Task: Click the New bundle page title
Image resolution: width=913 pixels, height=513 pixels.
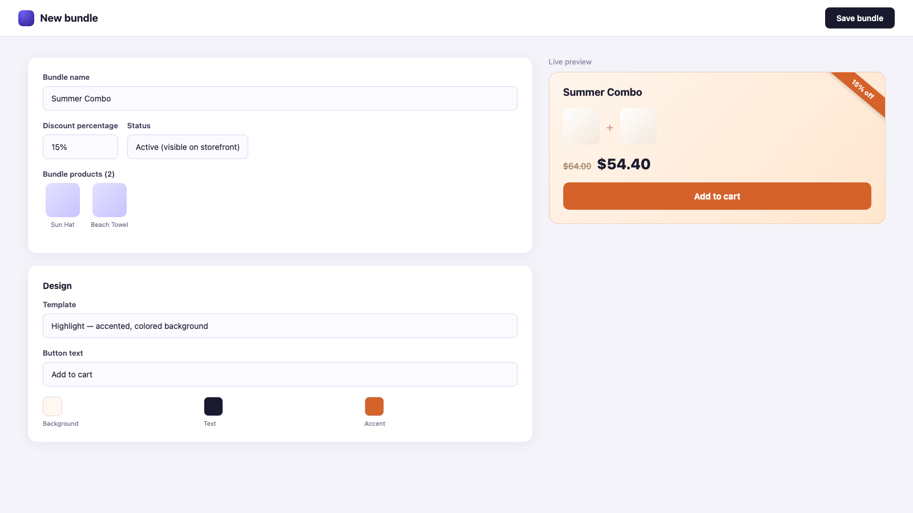Action: coord(69,18)
